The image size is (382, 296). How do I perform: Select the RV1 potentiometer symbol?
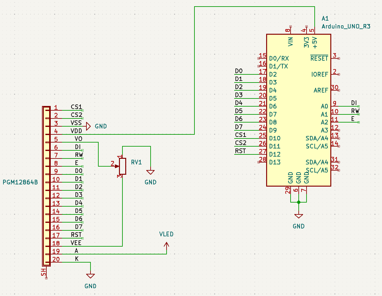[x=122, y=166]
